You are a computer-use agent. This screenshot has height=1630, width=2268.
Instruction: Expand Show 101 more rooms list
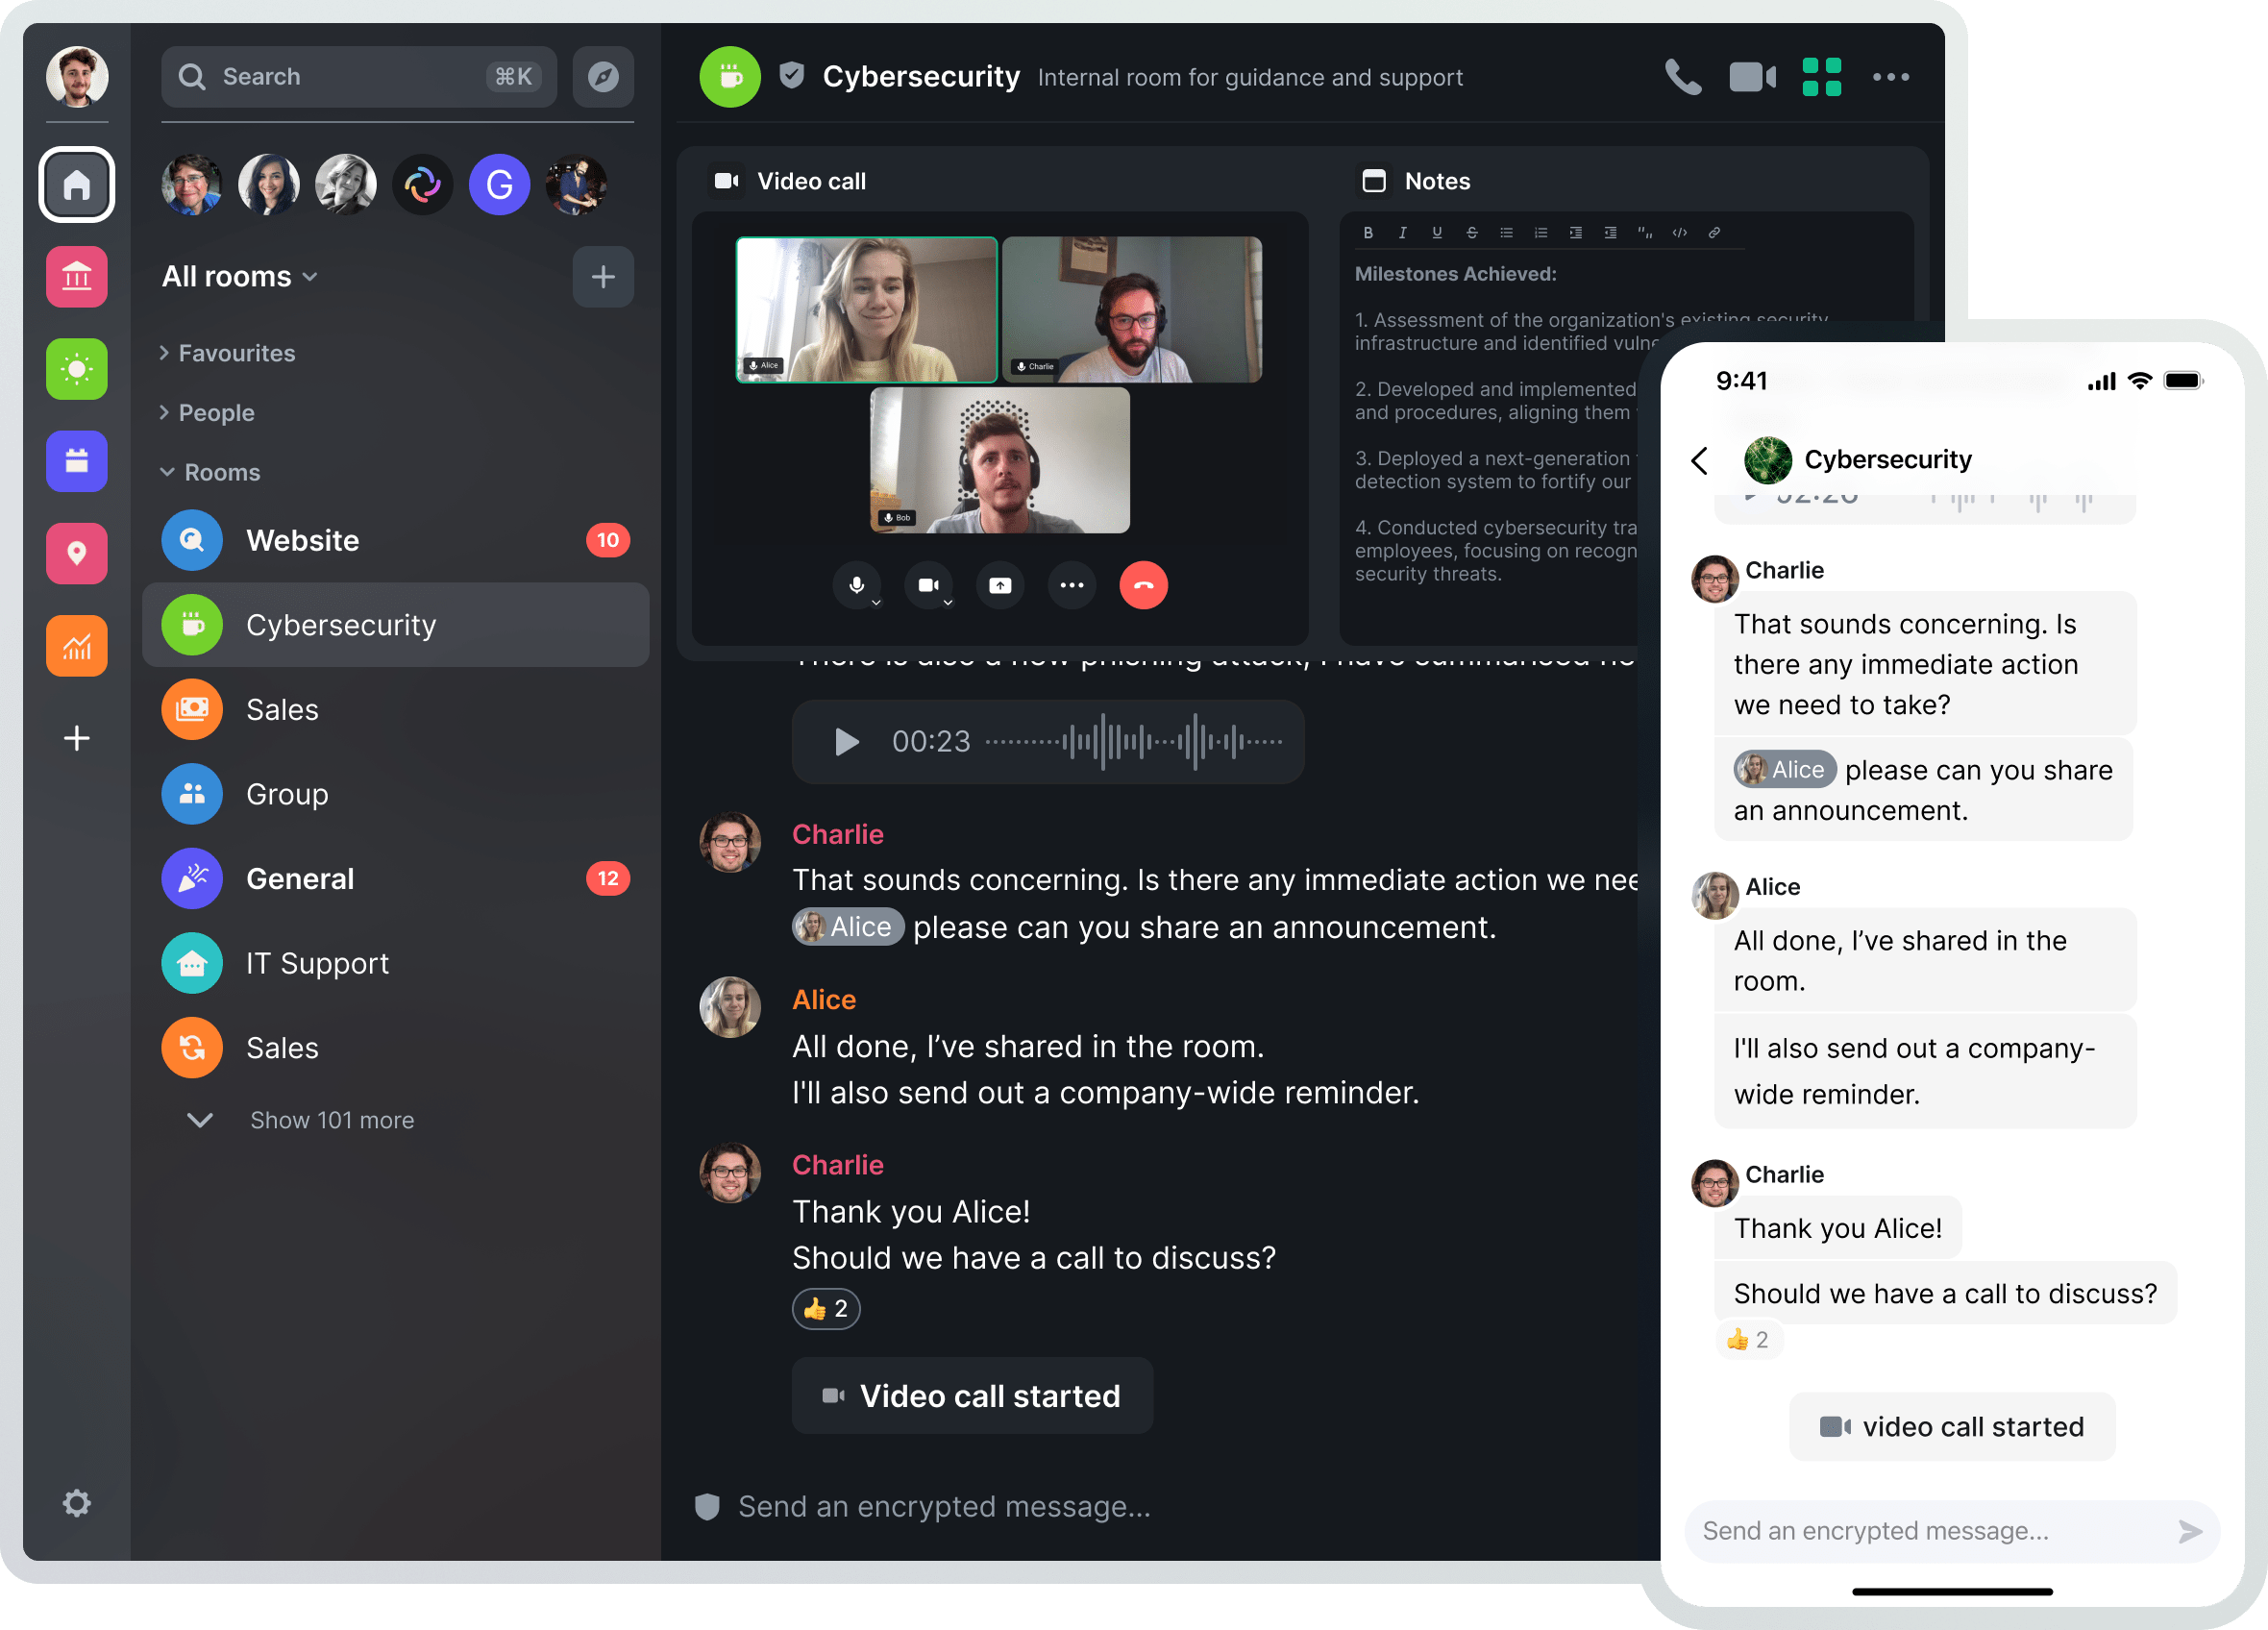pyautogui.click(x=333, y=1120)
